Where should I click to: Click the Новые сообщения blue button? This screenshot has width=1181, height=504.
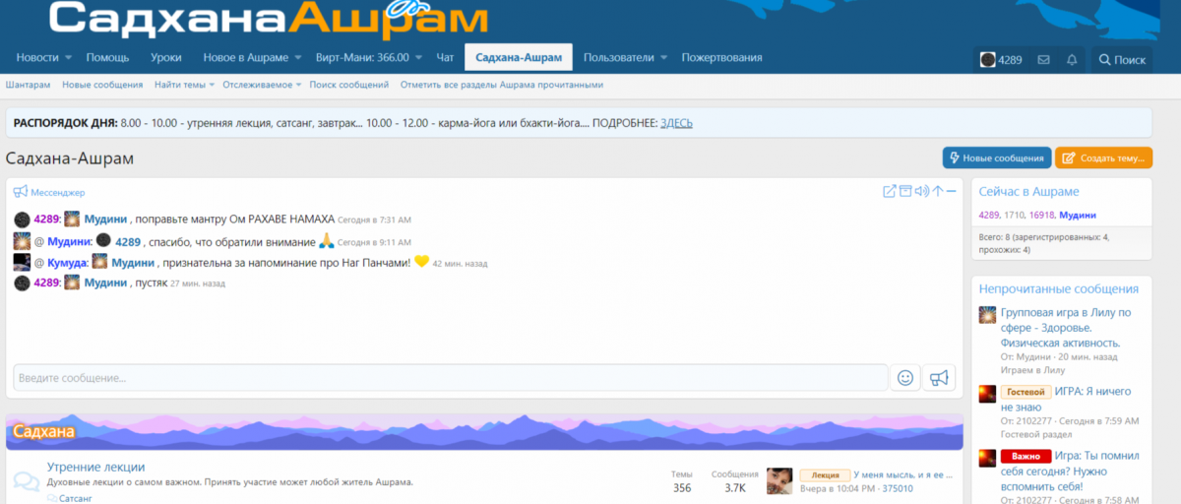click(x=995, y=158)
